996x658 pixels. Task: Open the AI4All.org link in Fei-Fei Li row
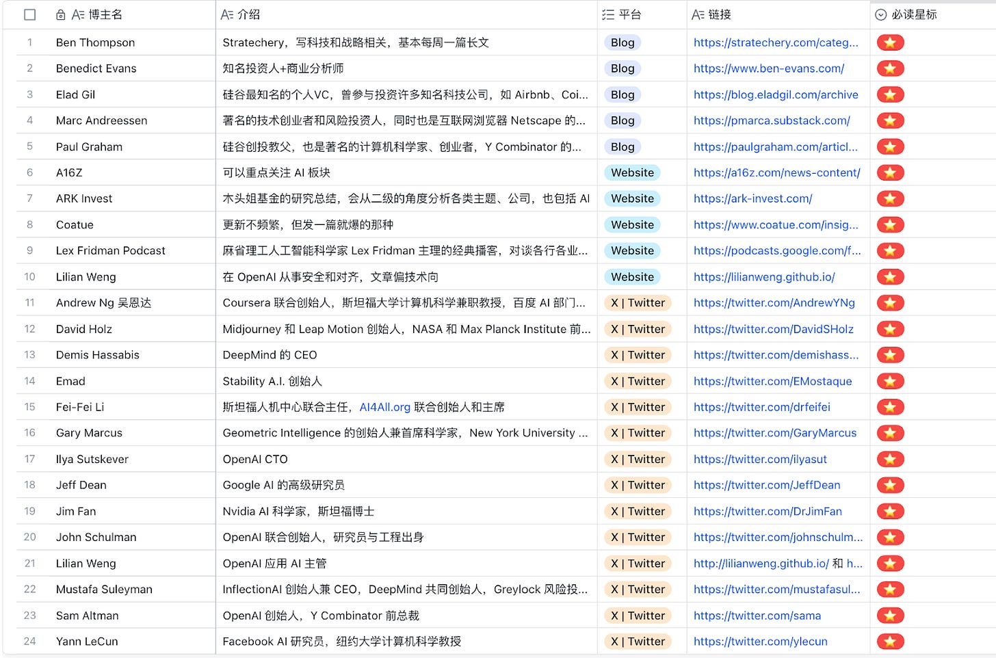385,407
